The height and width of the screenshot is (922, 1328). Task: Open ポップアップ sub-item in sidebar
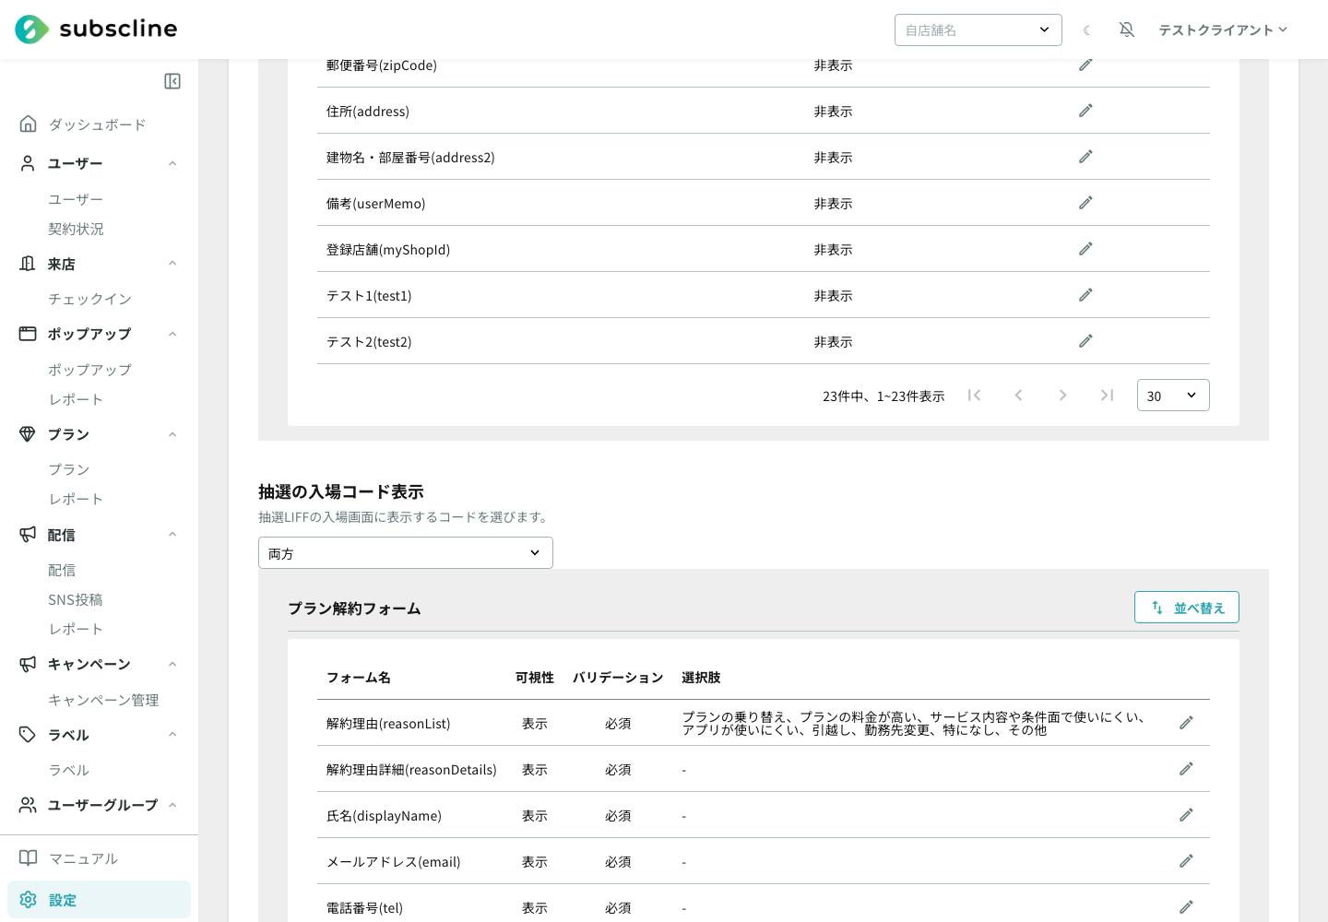point(89,370)
